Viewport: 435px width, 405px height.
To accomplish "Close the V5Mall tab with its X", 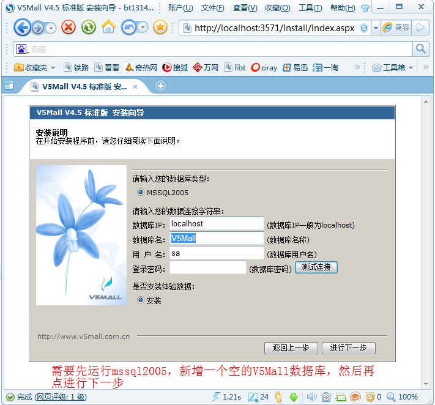I will click(x=135, y=87).
